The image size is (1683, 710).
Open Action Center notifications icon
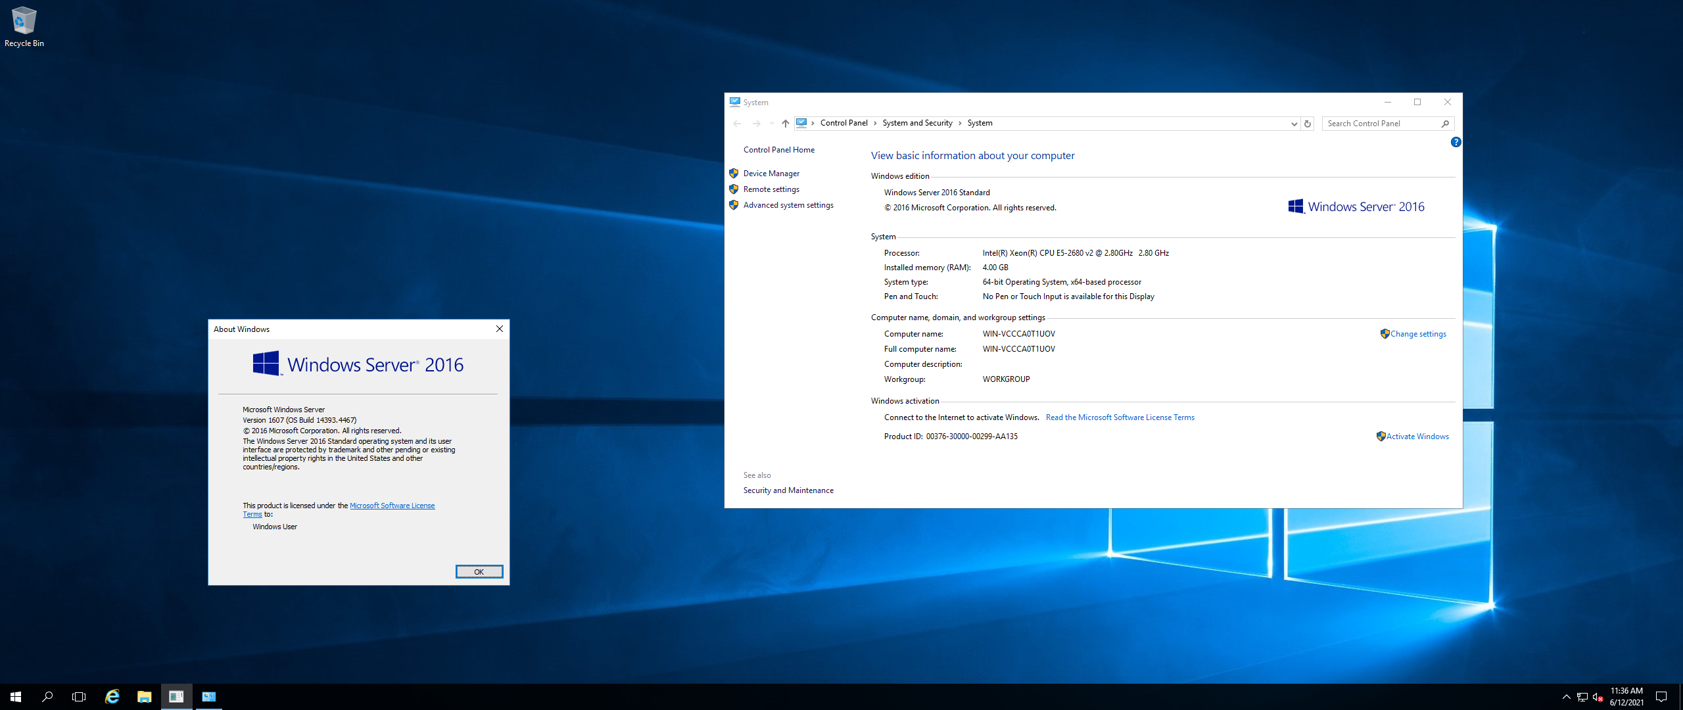(1661, 697)
